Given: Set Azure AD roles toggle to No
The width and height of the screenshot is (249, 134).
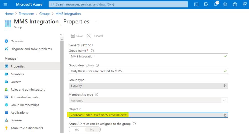Looking at the screenshot, I should (92, 129).
